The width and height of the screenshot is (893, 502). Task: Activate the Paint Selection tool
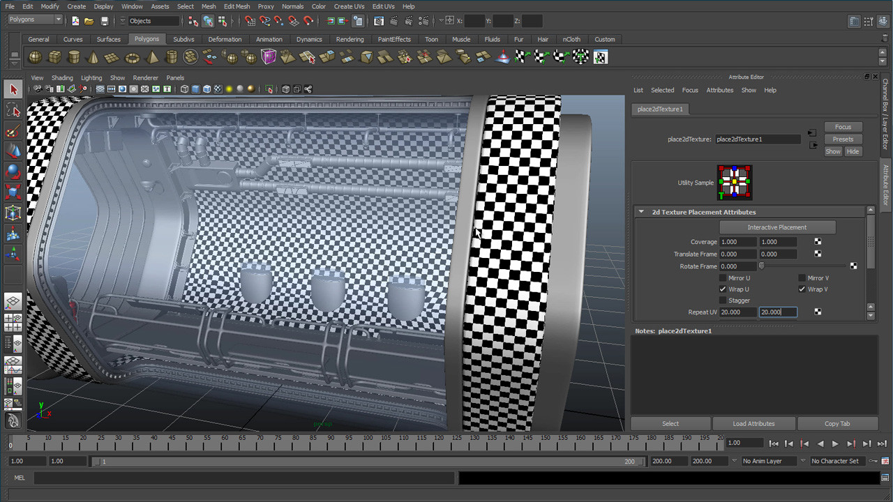coord(13,131)
